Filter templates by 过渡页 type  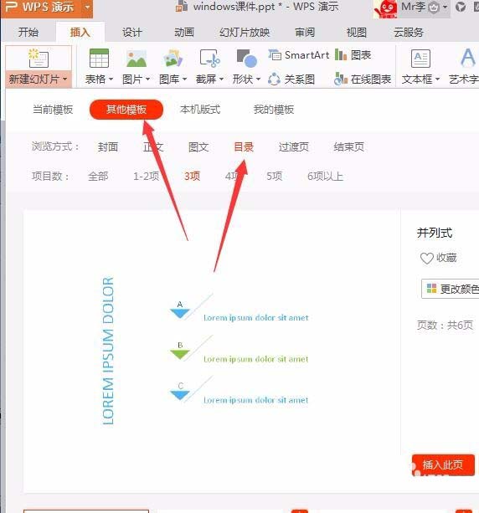click(x=294, y=147)
